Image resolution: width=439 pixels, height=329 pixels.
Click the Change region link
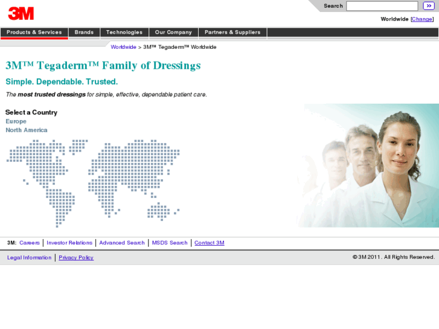coord(422,19)
